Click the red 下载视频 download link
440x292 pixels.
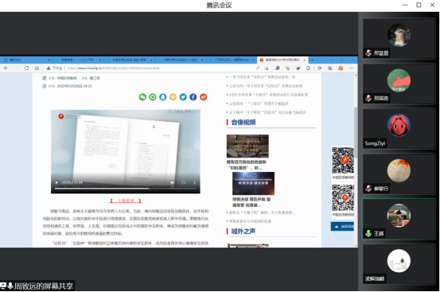click(126, 201)
